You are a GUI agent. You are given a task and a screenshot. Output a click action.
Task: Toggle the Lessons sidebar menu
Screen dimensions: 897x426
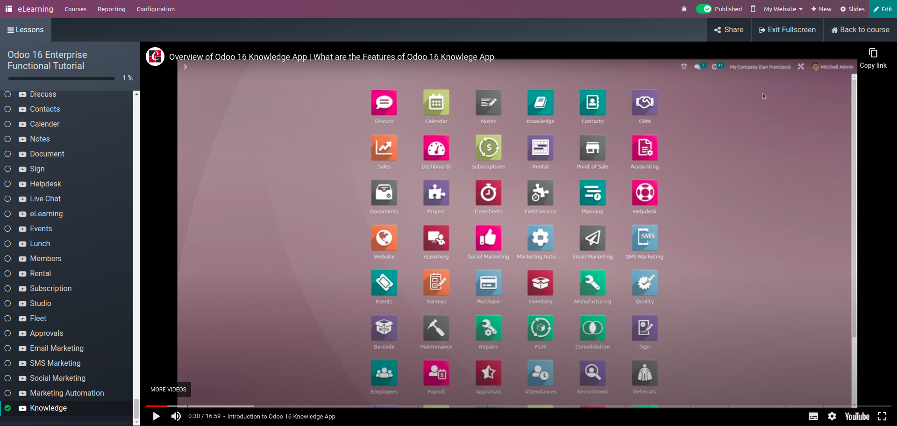click(26, 30)
